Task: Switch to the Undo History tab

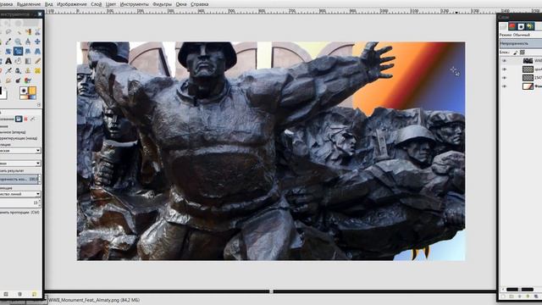Action: 530,26
